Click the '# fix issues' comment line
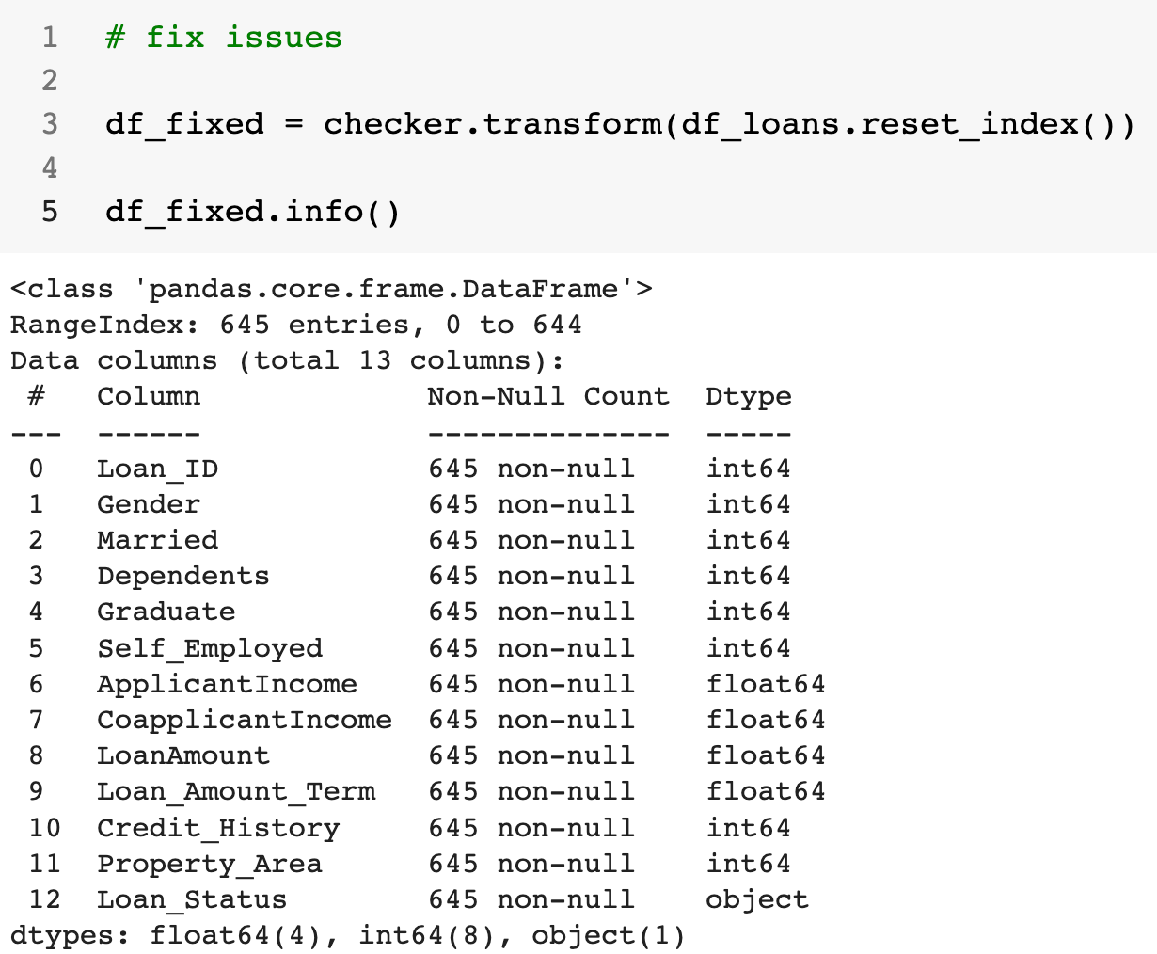This screenshot has height=954, width=1157. pos(224,38)
